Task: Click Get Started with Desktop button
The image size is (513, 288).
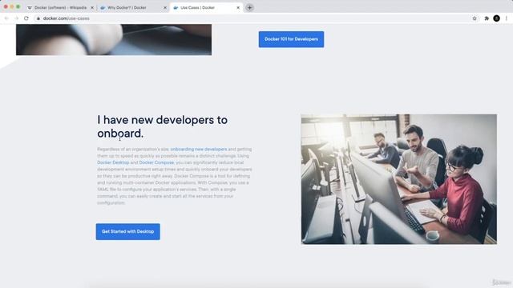Action: tap(128, 231)
